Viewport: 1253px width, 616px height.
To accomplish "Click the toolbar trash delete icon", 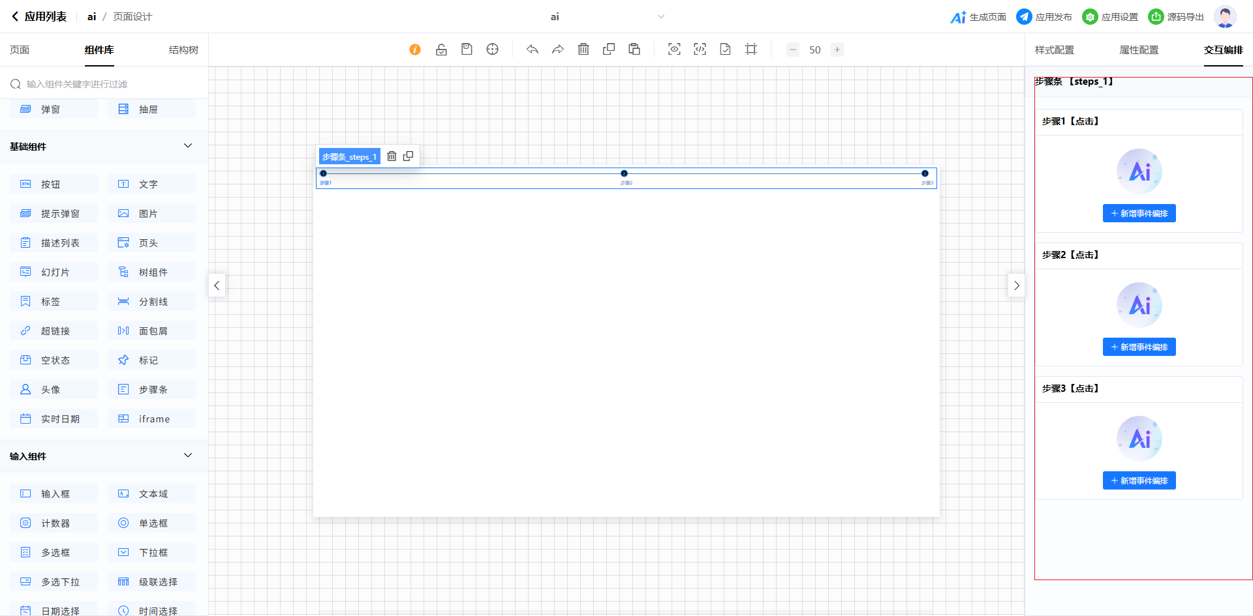I will [x=583, y=50].
